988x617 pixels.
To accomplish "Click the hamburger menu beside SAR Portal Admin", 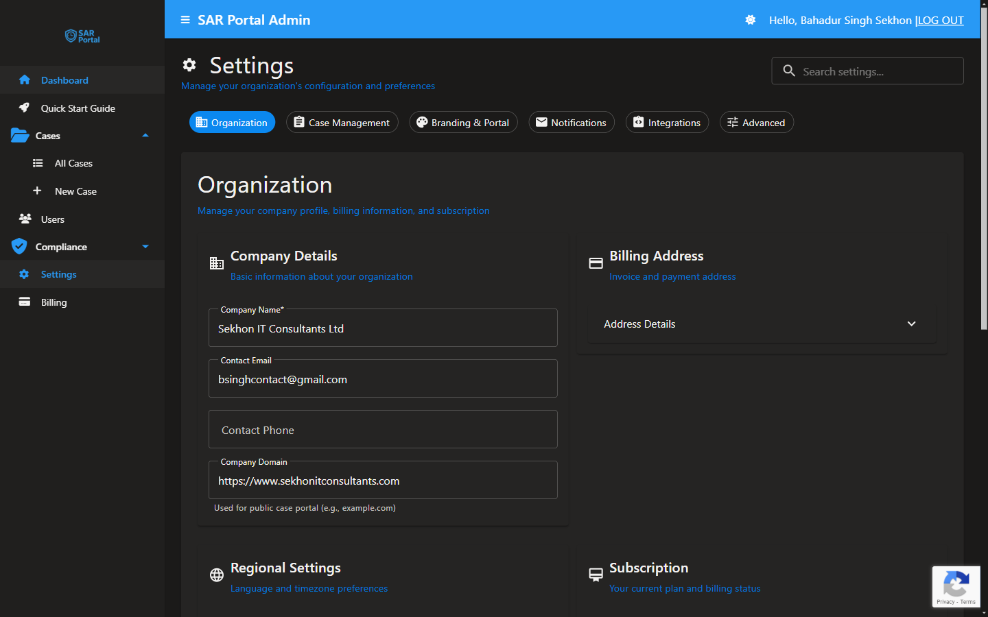I will click(184, 20).
